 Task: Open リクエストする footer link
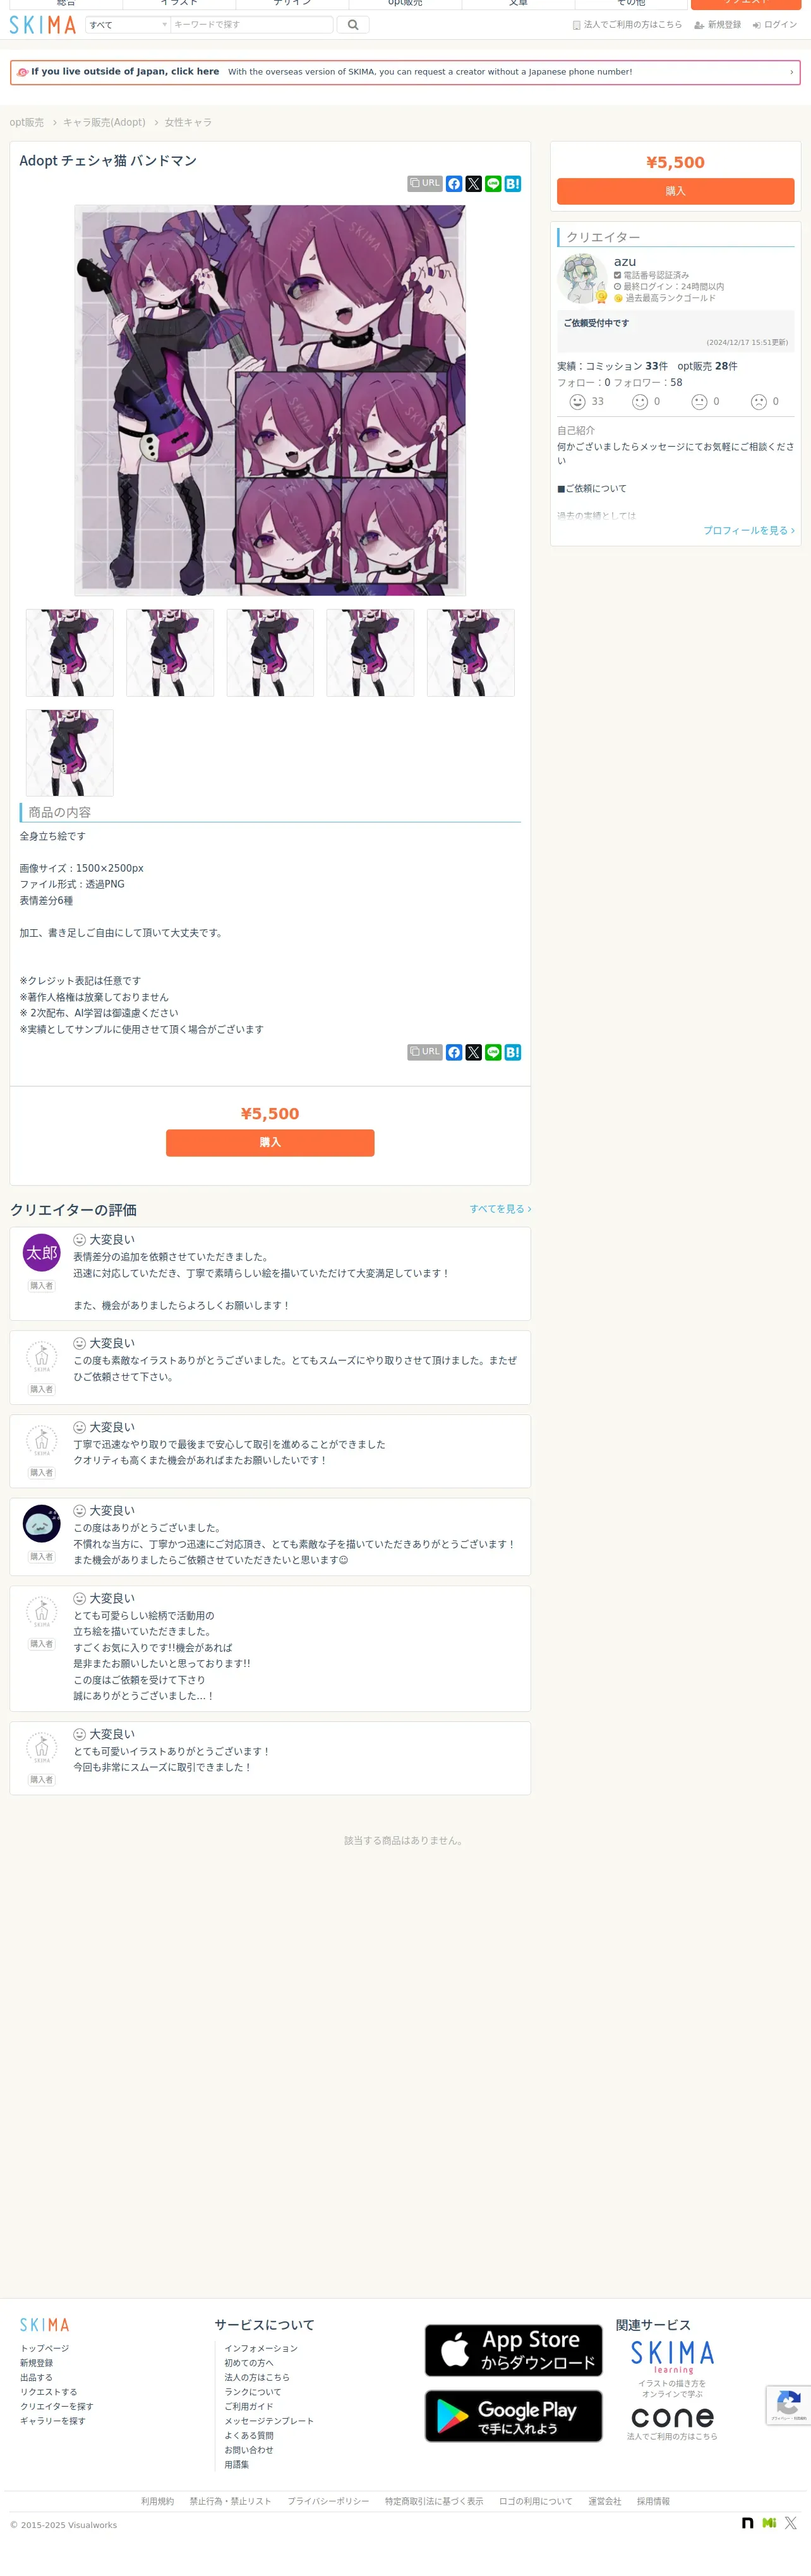coord(49,2392)
